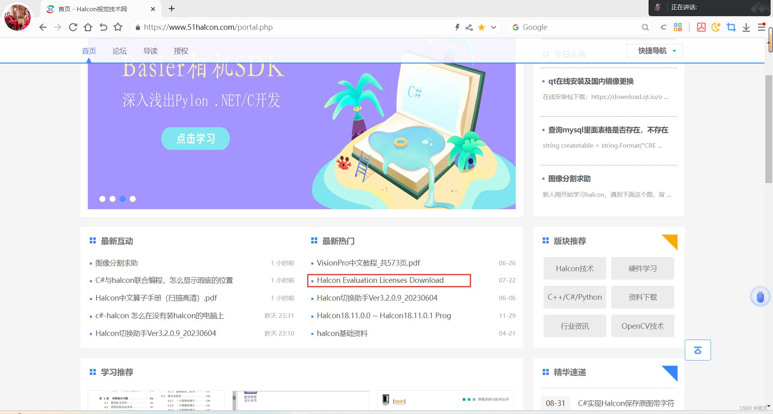Viewport: 773px width, 414px height.
Task: Open headline qt在线安装及国内镜像更换
Action: tap(591, 81)
